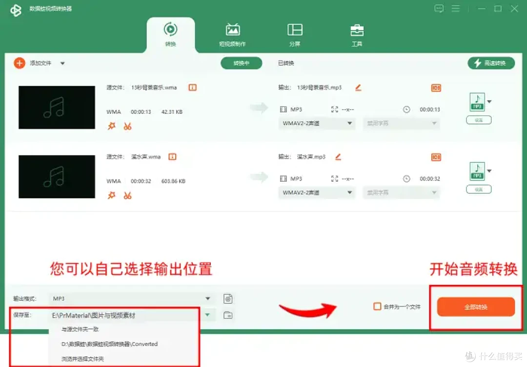Screen dimensions: 527x367
Task: Click the file size text 42.31 KB
Action: coord(172,112)
